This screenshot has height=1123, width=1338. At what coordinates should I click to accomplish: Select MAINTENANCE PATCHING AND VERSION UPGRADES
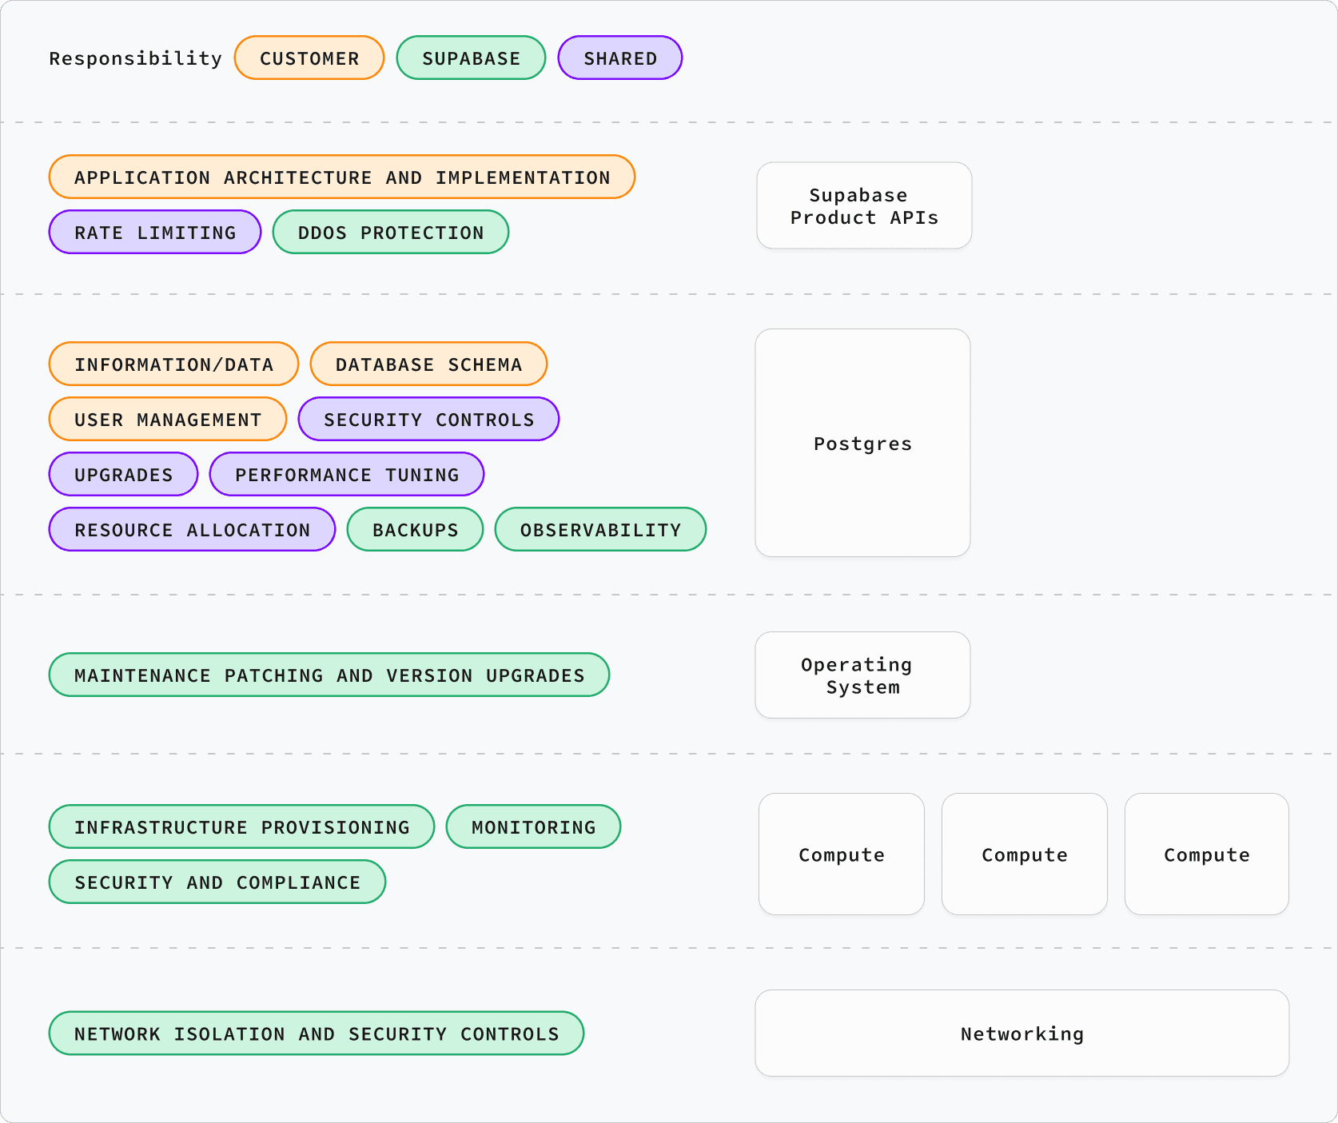click(329, 675)
